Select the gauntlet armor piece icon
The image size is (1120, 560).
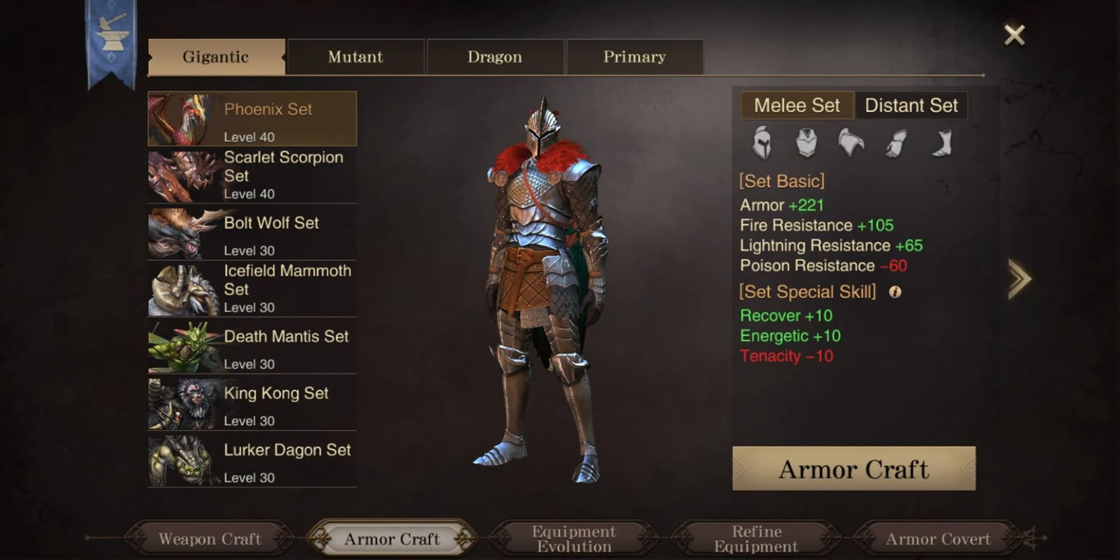click(896, 143)
